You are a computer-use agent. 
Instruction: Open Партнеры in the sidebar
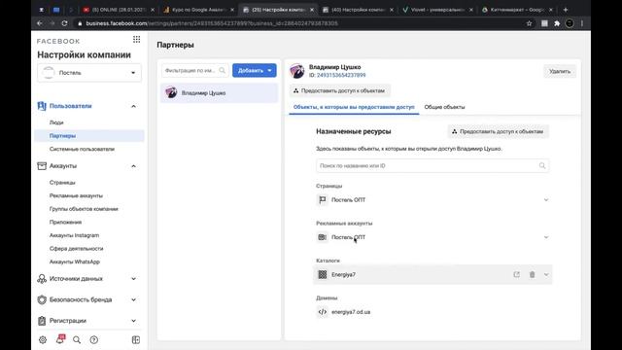tap(62, 136)
